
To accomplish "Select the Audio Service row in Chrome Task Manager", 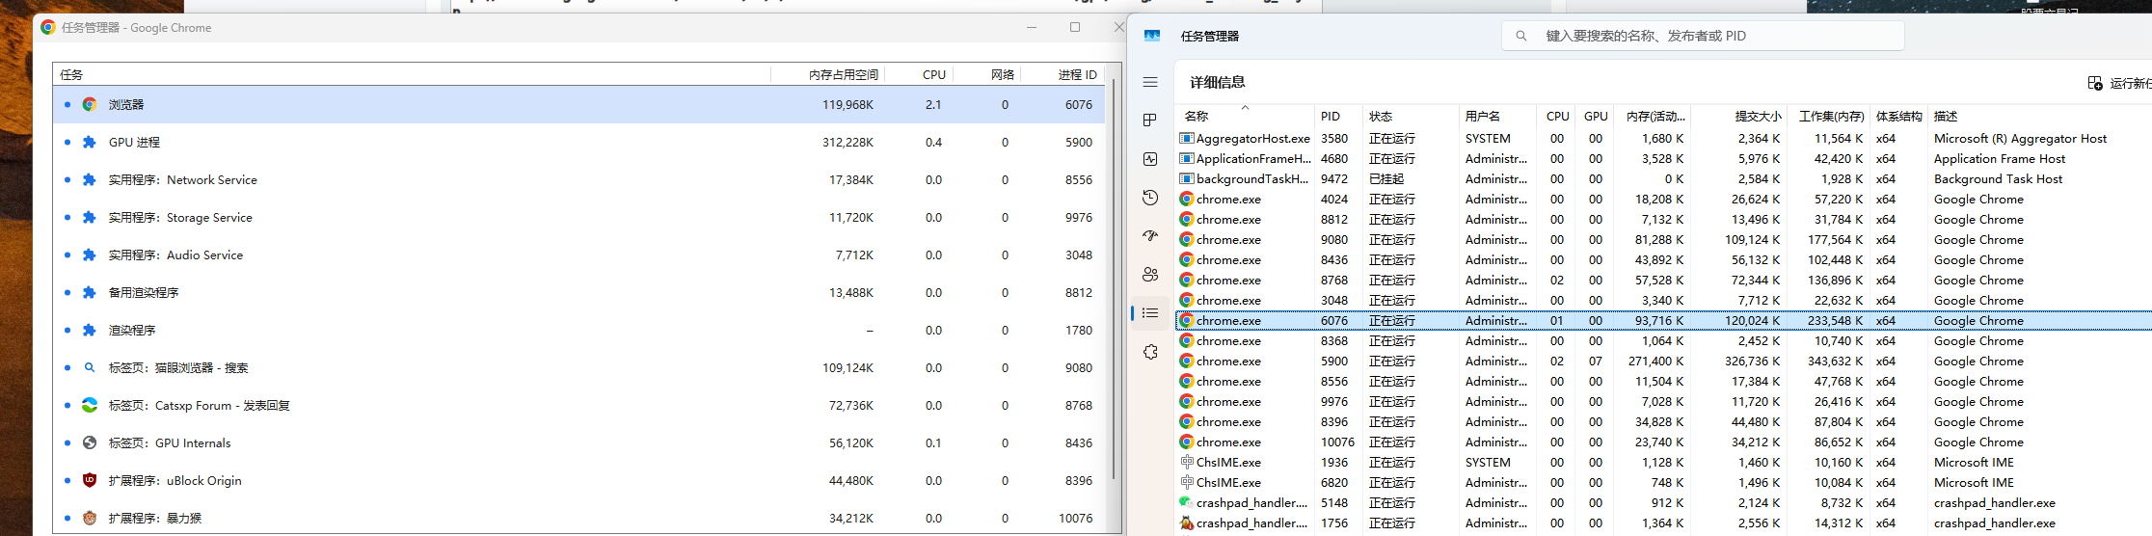I will 578,255.
